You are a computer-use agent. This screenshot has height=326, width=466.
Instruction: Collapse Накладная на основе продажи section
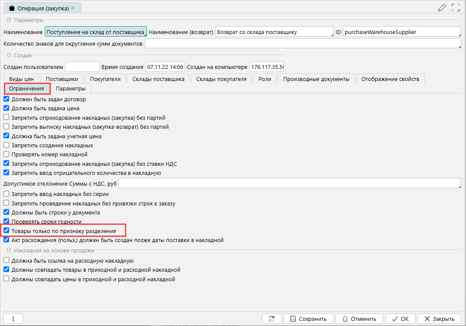click(x=8, y=250)
